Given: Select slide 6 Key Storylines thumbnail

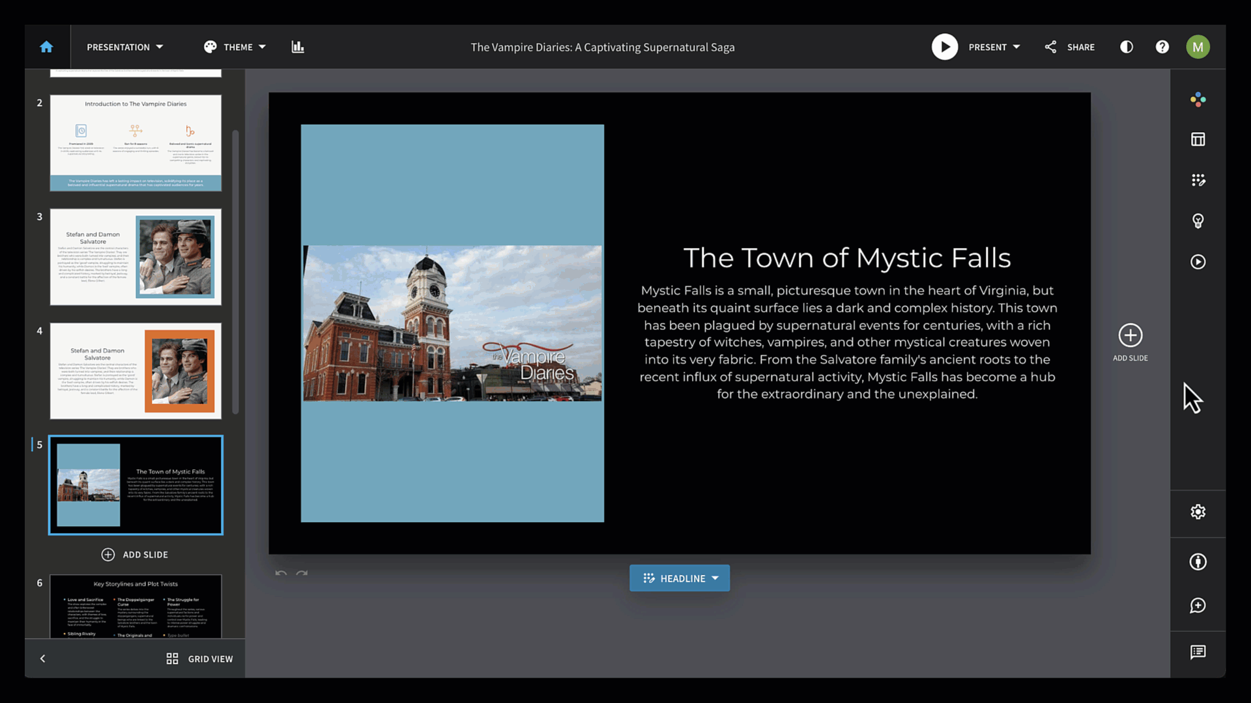Looking at the screenshot, I should point(136,606).
